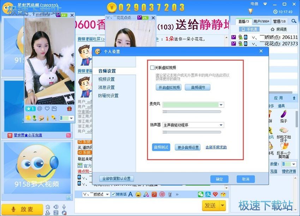Click the colorful text A icon
300x216 pixels.
146,194
